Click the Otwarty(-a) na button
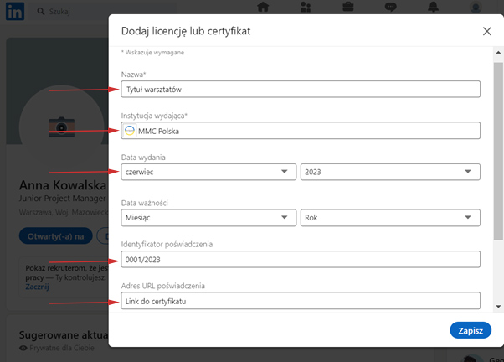This screenshot has height=362, width=504. [x=56, y=236]
